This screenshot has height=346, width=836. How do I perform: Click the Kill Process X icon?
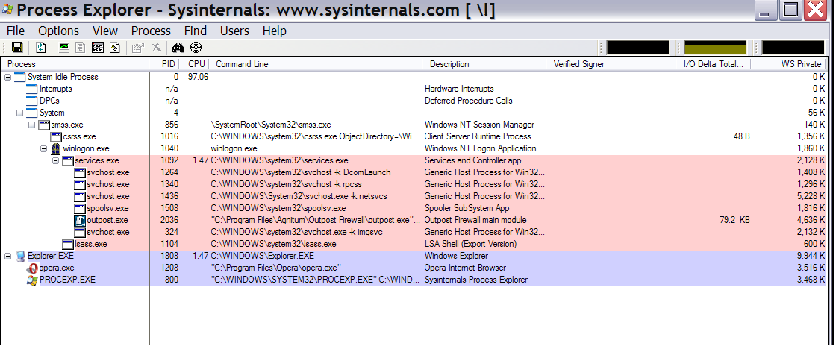pos(156,48)
